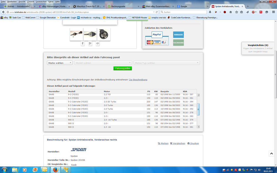This screenshot has height=173, width=277.
Task: Open the Lesezeichen menu
Action: coord(41,2)
